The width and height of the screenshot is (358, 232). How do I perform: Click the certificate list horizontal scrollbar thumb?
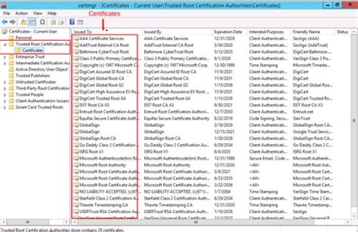pos(196,222)
